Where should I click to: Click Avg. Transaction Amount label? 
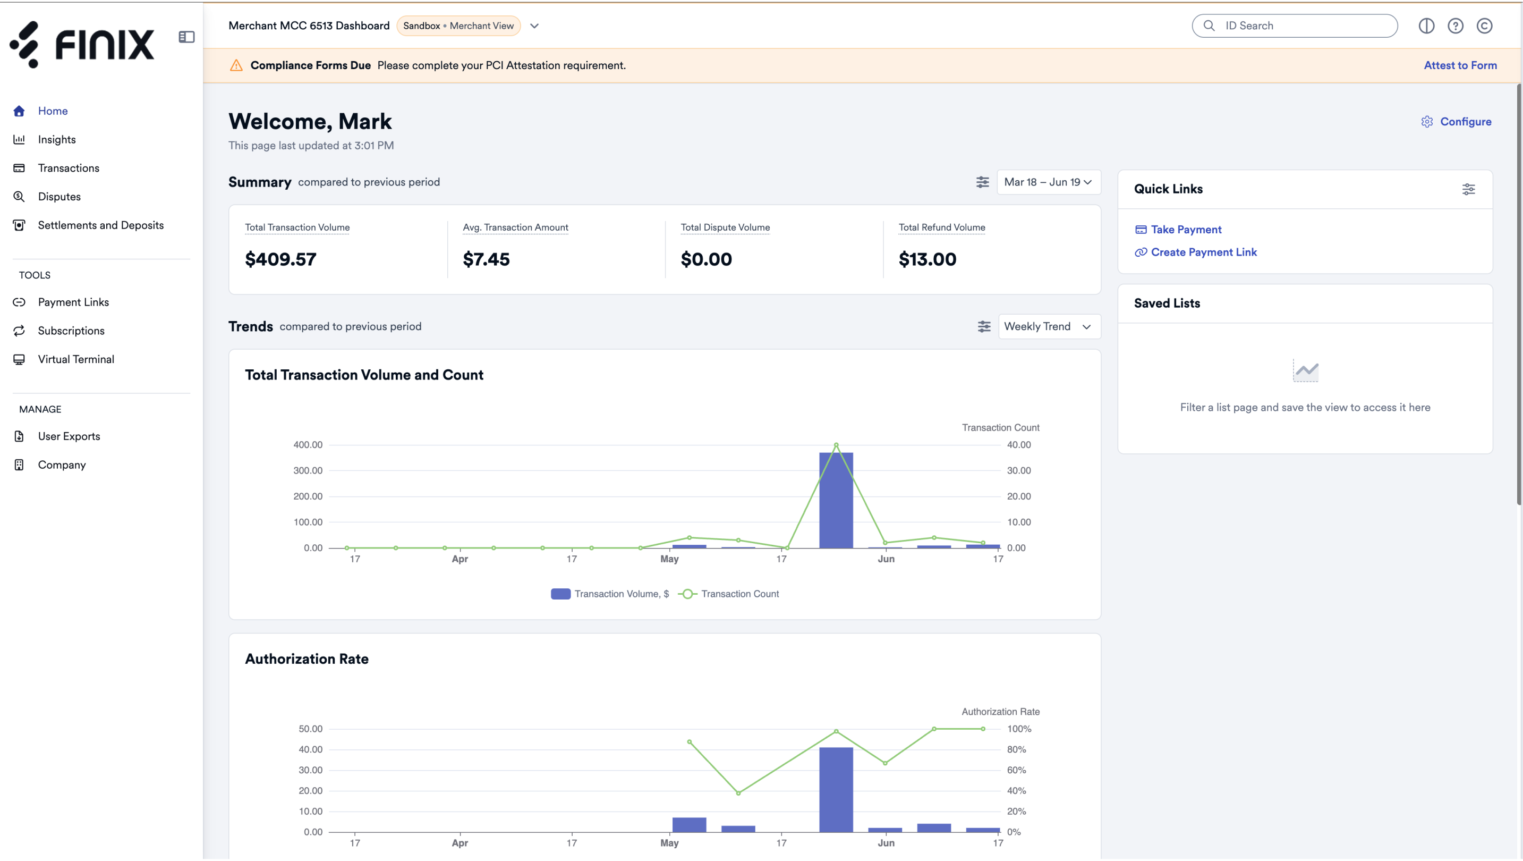(x=515, y=227)
